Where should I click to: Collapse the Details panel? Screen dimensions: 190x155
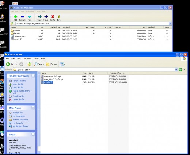coord(33,134)
